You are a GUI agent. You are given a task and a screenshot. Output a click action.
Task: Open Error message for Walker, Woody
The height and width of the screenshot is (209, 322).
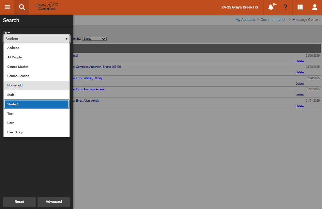88,78
